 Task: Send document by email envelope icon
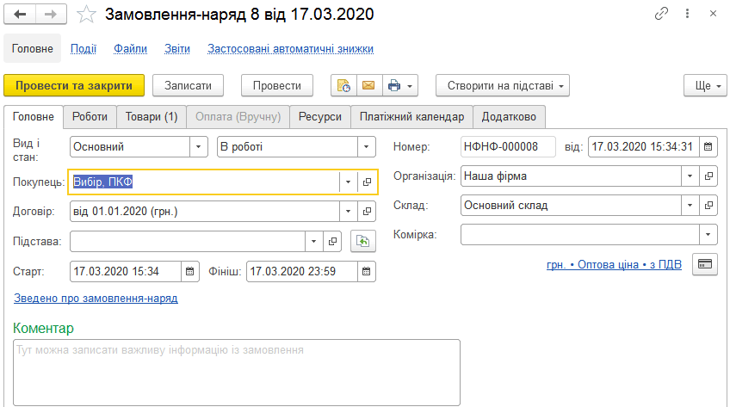point(368,85)
